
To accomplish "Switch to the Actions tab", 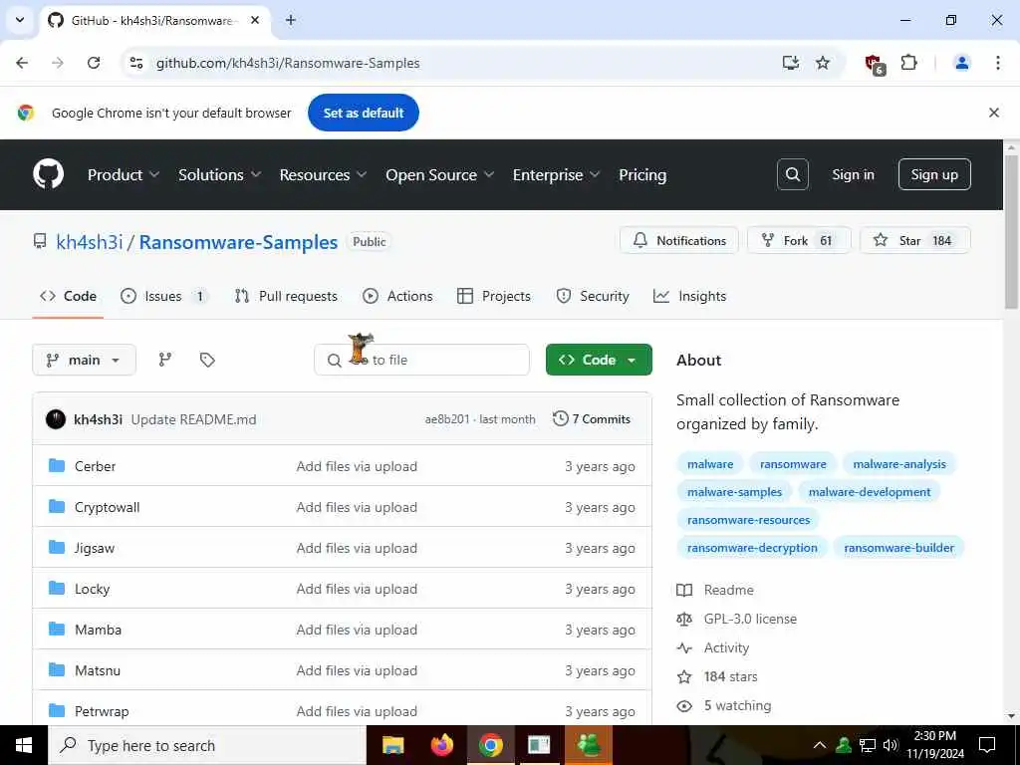I will (x=397, y=296).
